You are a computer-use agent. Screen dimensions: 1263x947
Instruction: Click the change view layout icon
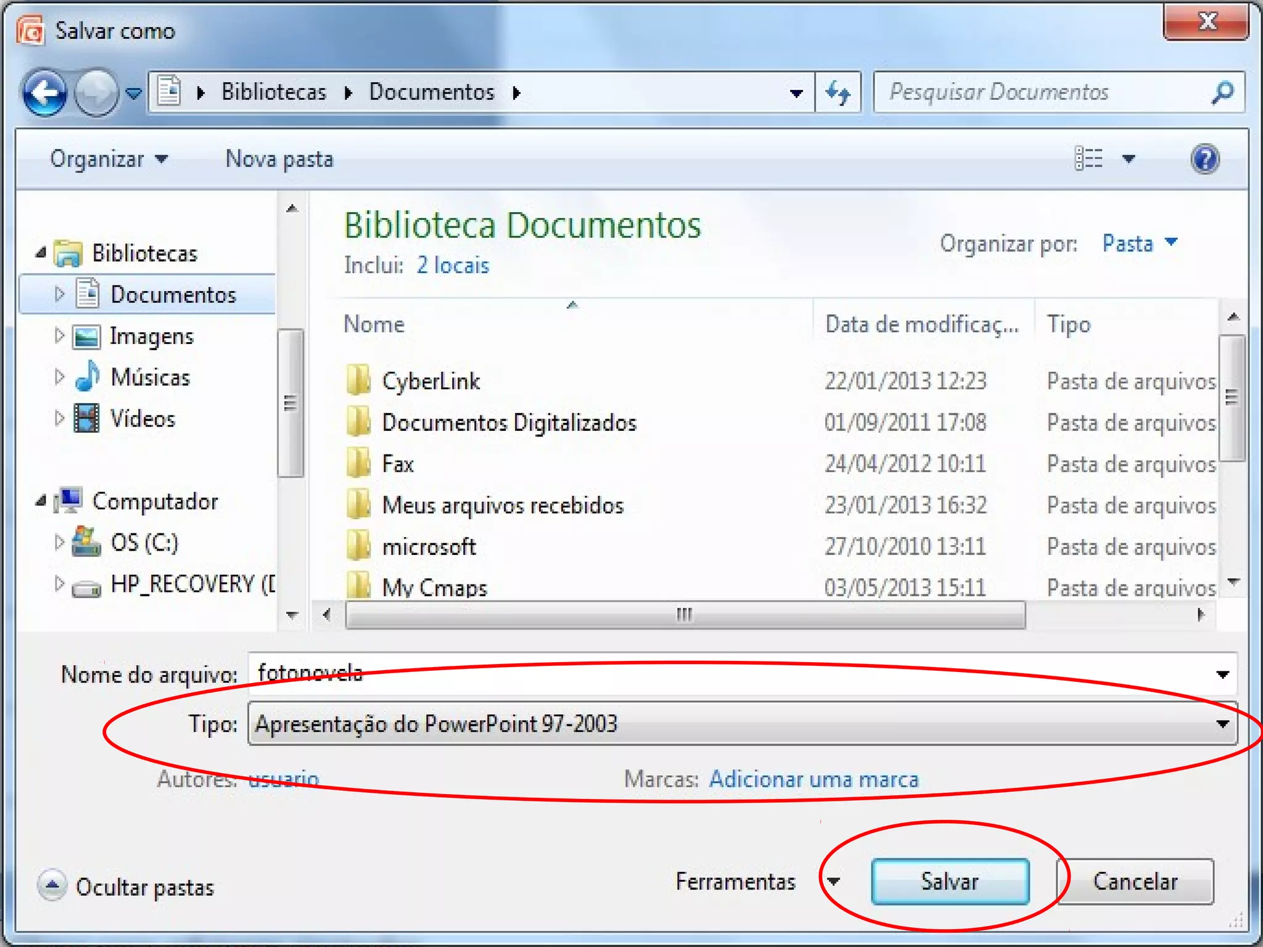coord(1089,159)
